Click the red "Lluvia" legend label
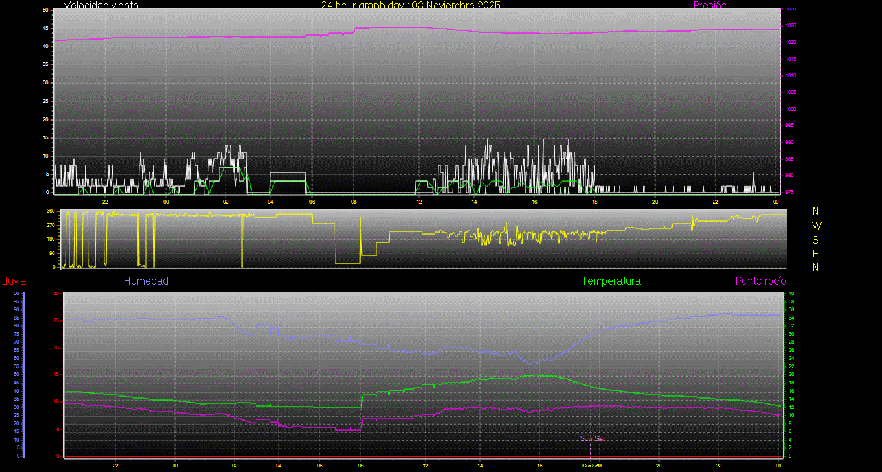 (14, 281)
